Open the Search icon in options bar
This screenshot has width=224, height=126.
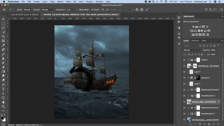pyautogui.click(x=210, y=10)
